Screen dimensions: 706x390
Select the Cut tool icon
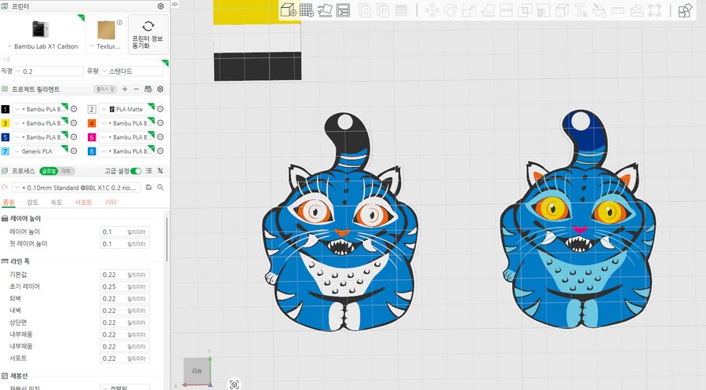[506, 10]
